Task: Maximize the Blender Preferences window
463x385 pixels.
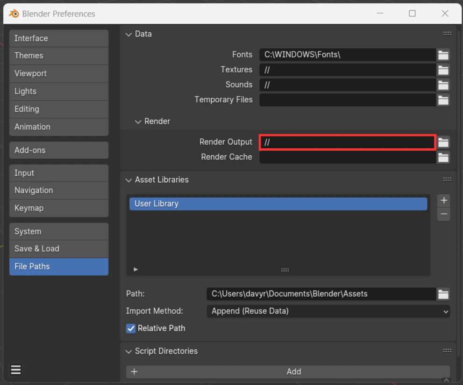Action: (x=412, y=13)
